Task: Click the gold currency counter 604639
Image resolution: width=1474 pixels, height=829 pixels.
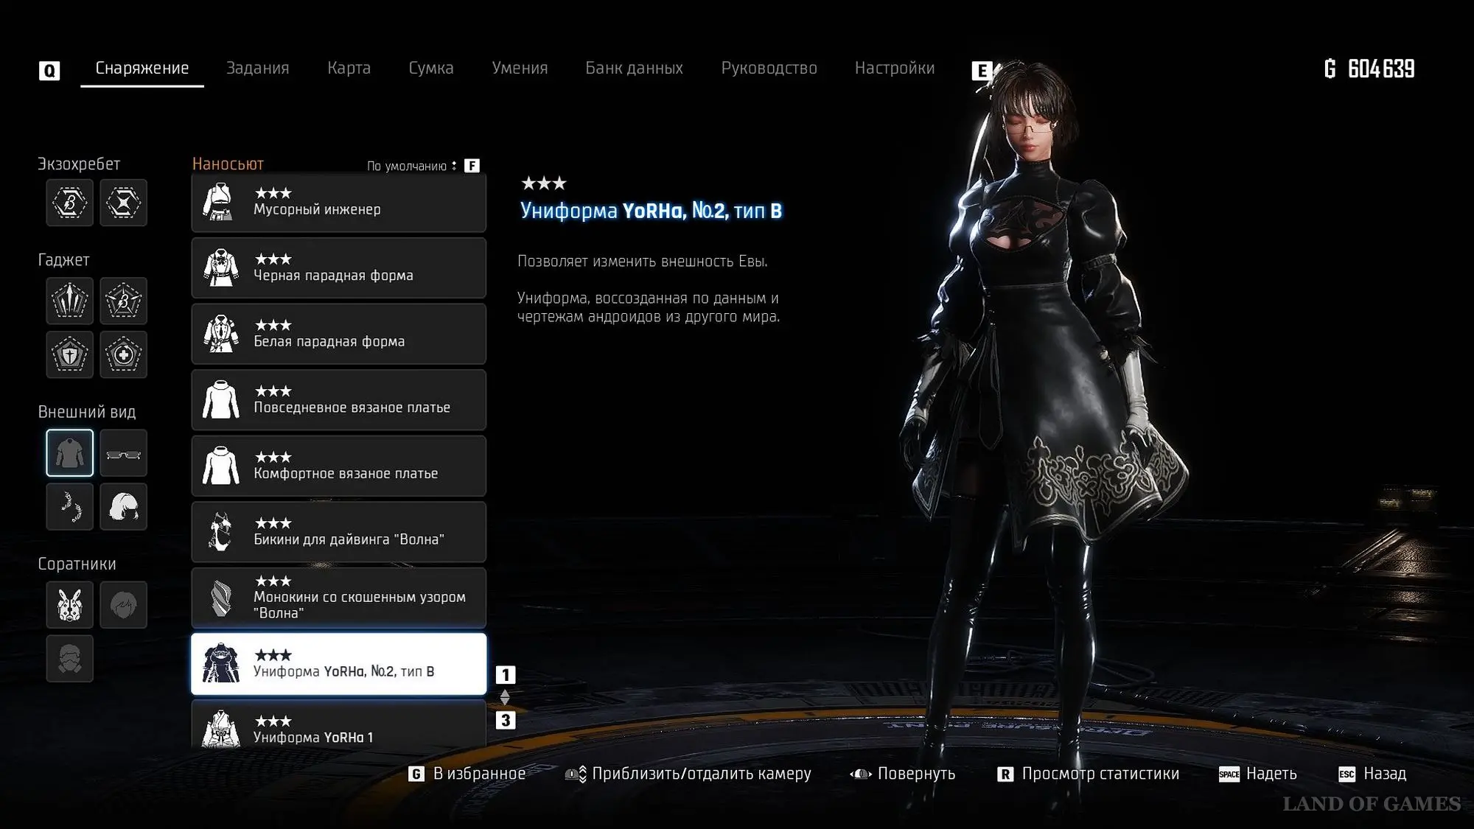Action: click(x=1369, y=69)
